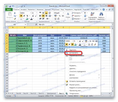Align text left in the ribbon
The height and width of the screenshot is (102, 118).
(x=40, y=16)
